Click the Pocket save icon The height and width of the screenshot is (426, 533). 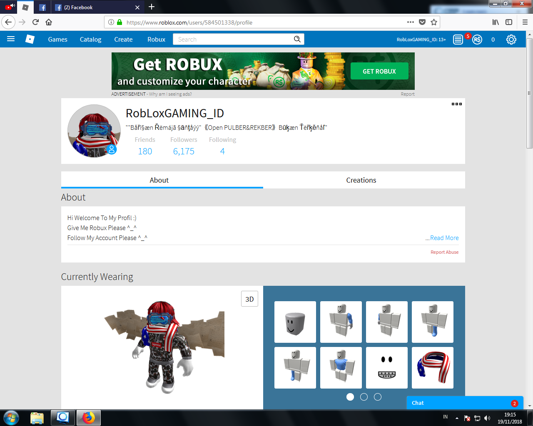[x=422, y=22]
